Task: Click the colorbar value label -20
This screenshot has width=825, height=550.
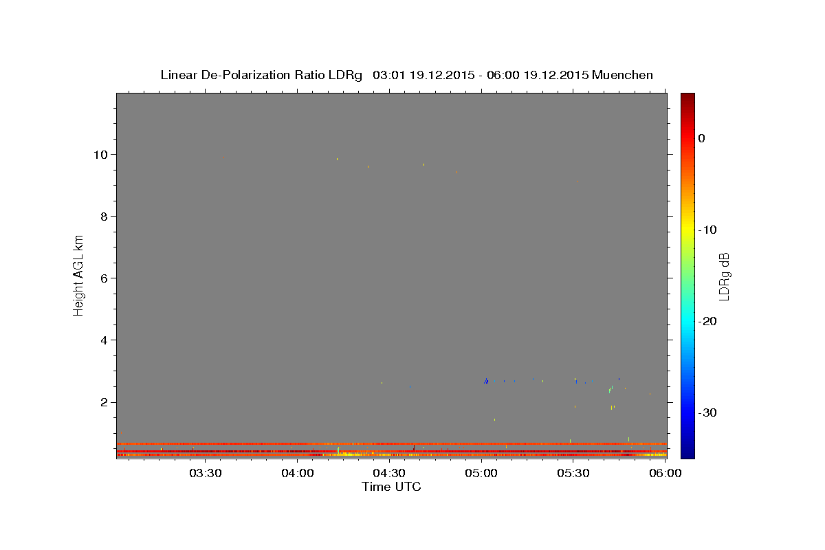Action: point(708,321)
